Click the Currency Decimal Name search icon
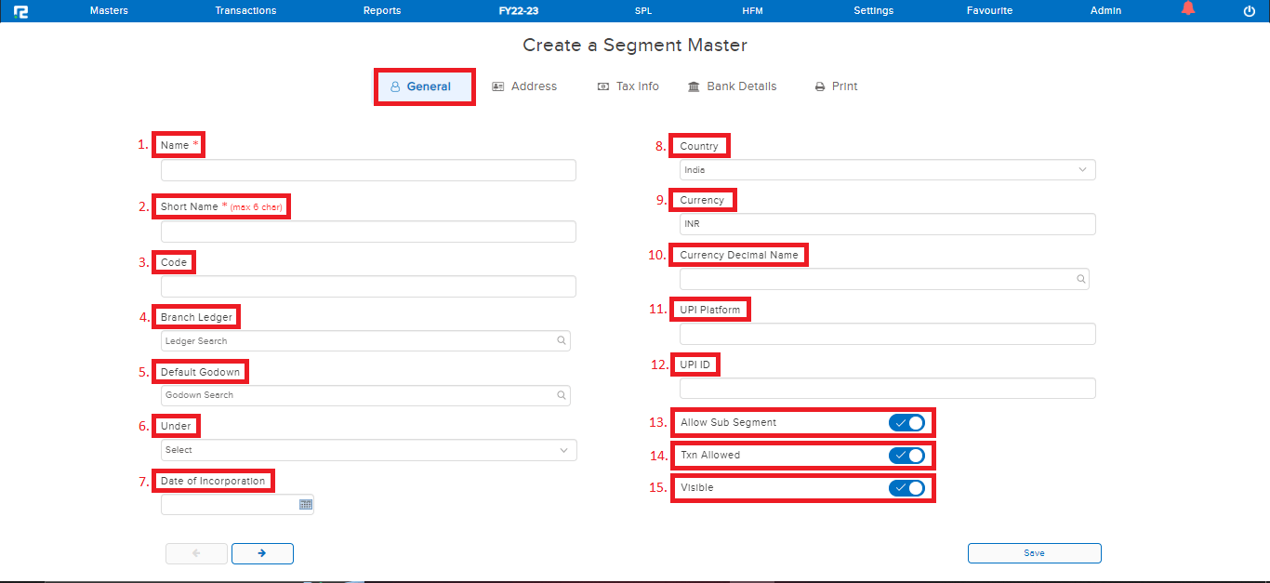Viewport: 1270px width, 583px height. click(1080, 278)
